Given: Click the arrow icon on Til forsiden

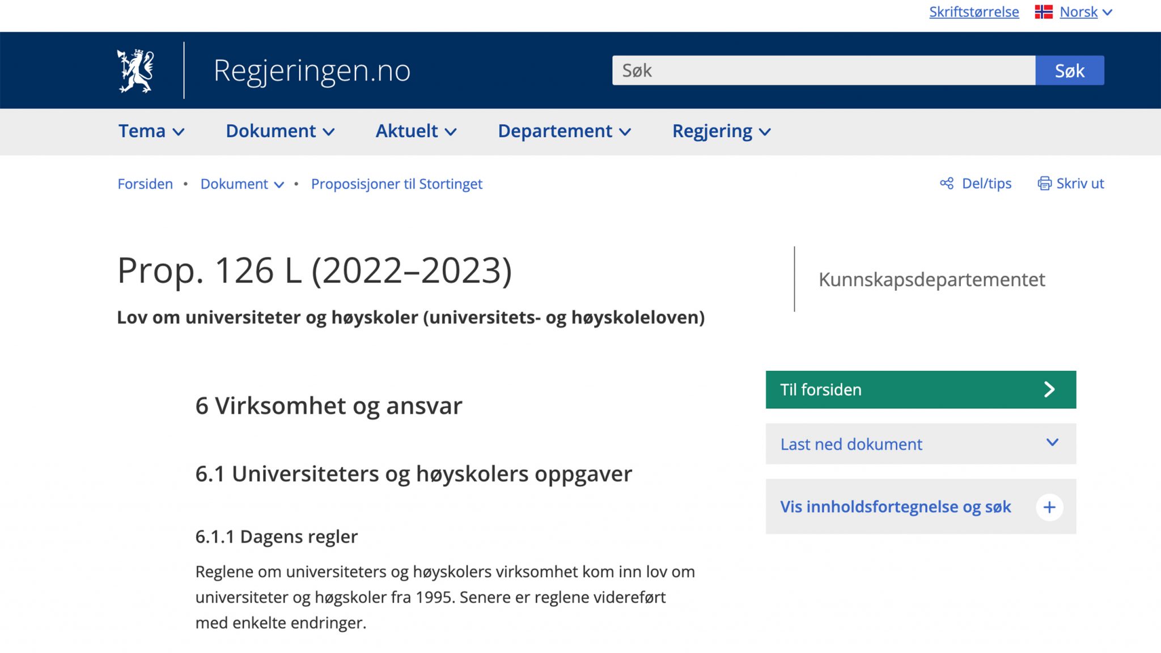Looking at the screenshot, I should [x=1049, y=389].
